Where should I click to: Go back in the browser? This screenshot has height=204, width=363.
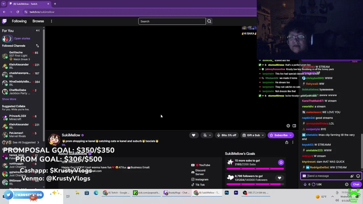[x=4, y=12]
